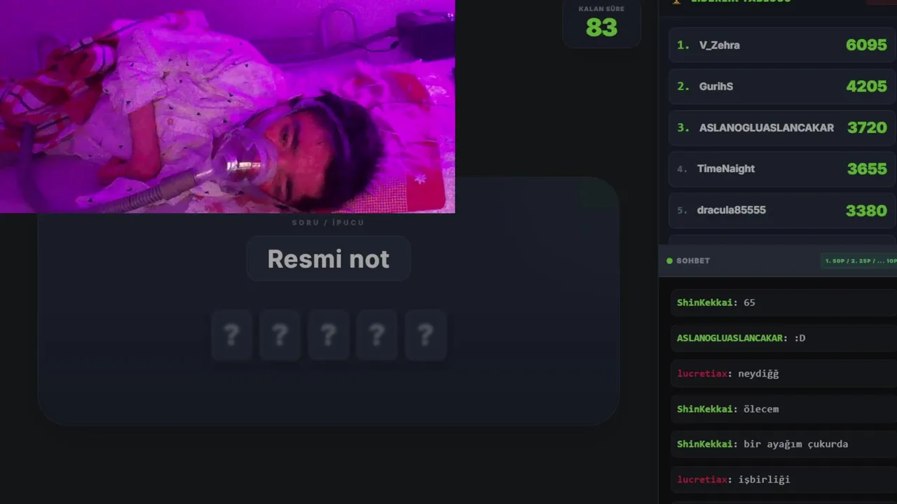The width and height of the screenshot is (897, 504).
Task: Click the webcam video overlay
Action: point(227,106)
